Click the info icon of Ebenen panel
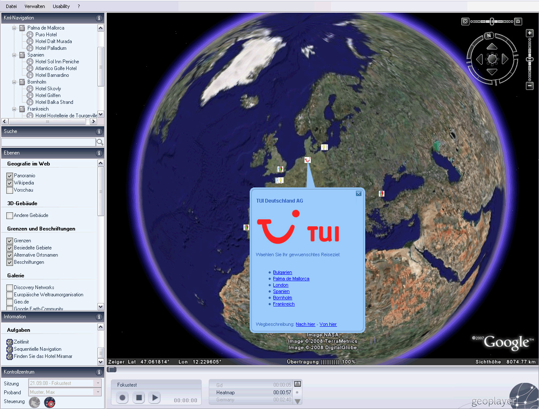The height and width of the screenshot is (409, 539). coord(99,153)
